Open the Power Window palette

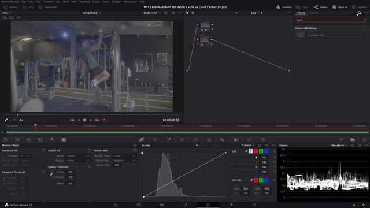[182, 139]
